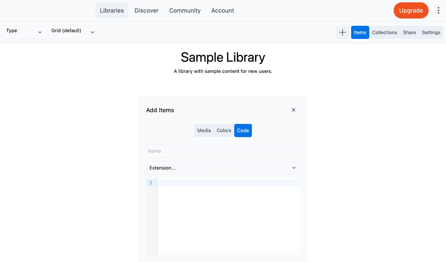Open the Share tab

409,32
